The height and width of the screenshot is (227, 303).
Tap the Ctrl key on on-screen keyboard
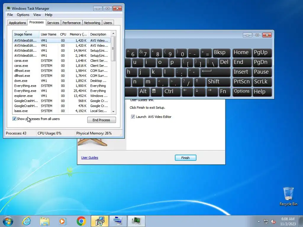[172, 92]
